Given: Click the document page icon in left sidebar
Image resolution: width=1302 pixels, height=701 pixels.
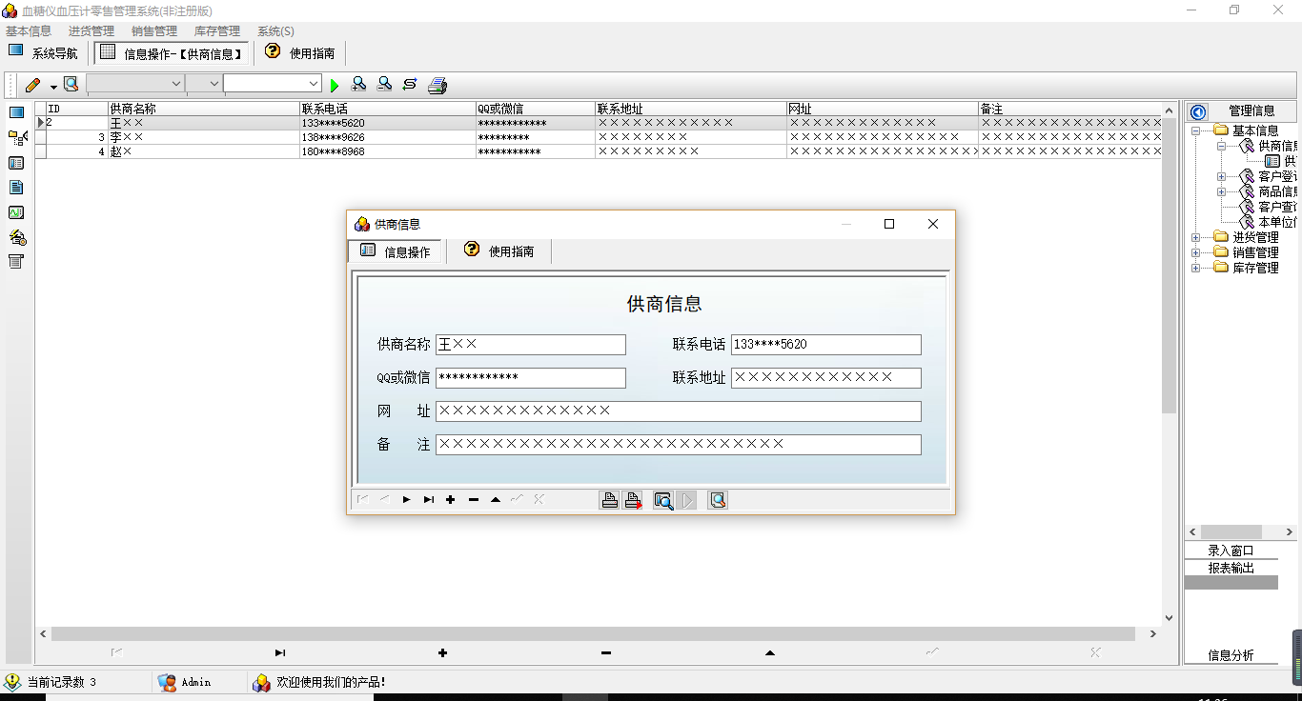Looking at the screenshot, I should pyautogui.click(x=16, y=188).
